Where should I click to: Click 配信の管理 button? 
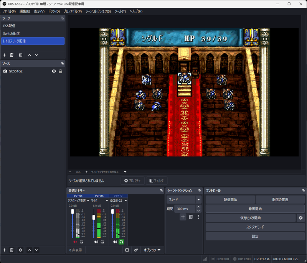(280, 200)
